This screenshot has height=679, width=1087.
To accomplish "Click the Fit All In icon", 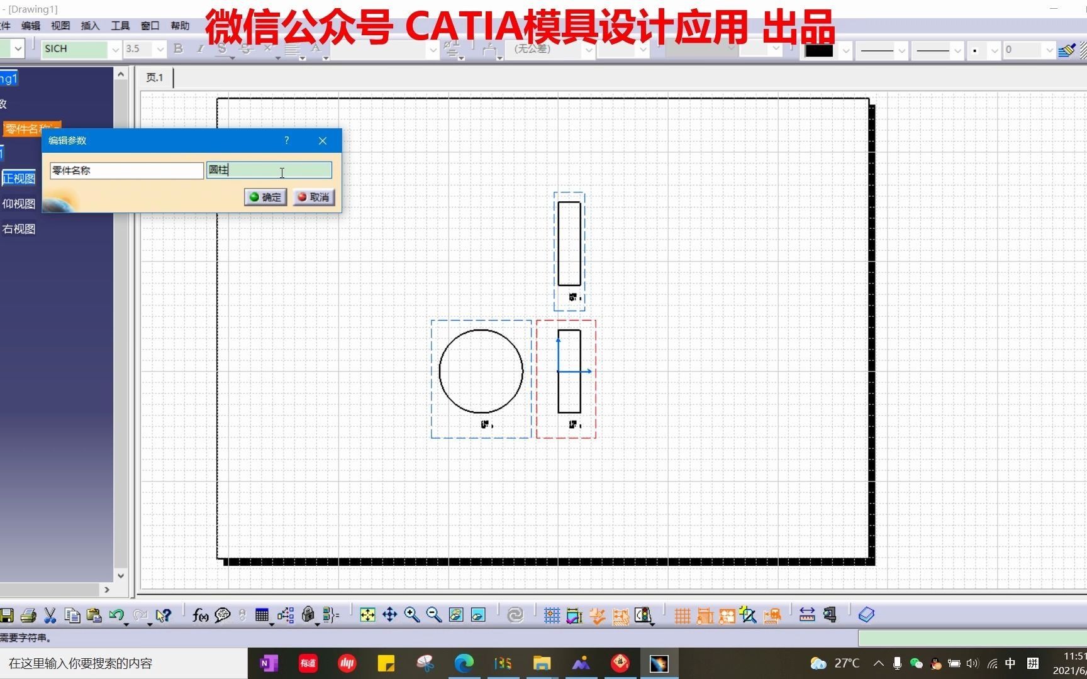I will point(368,615).
